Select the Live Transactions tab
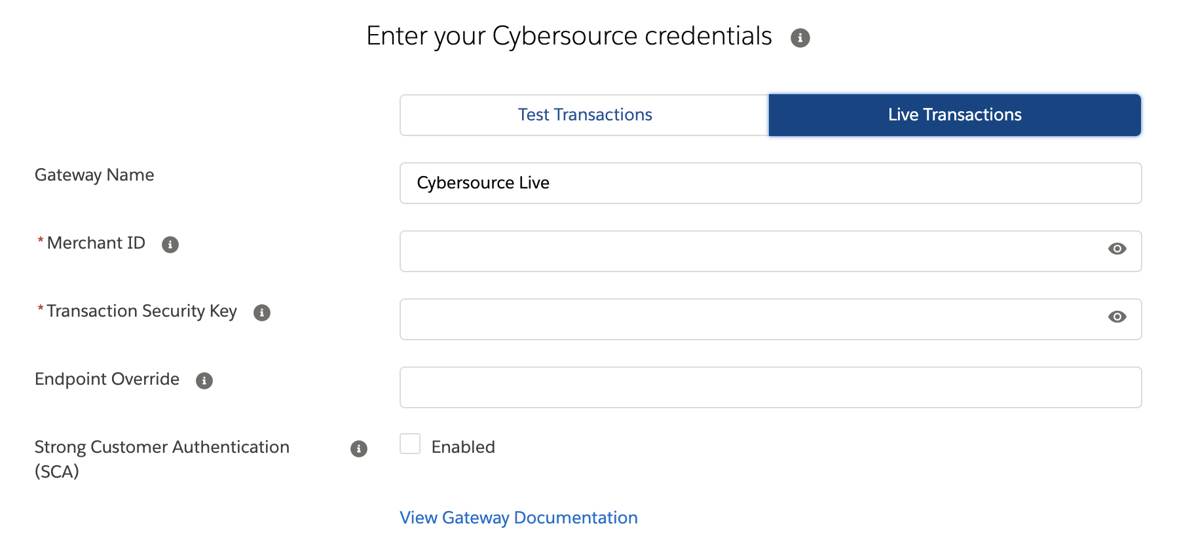Image resolution: width=1196 pixels, height=547 pixels. [x=954, y=115]
